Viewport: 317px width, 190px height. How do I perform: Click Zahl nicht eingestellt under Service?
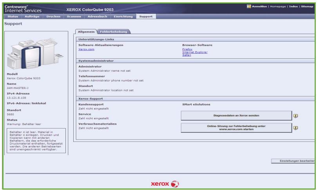point(94,118)
